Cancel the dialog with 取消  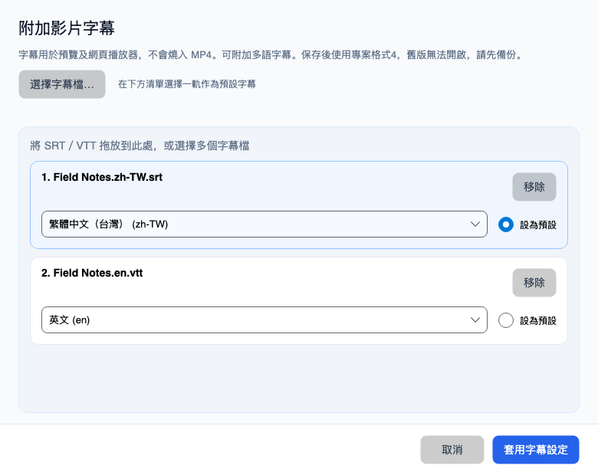tap(452, 450)
